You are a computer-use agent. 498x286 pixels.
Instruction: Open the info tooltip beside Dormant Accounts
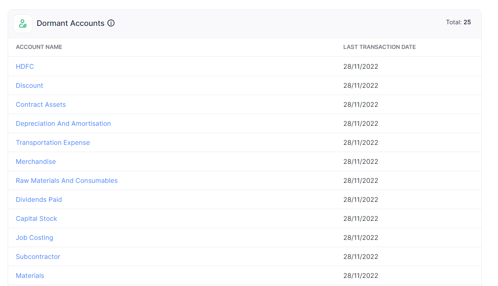click(111, 23)
